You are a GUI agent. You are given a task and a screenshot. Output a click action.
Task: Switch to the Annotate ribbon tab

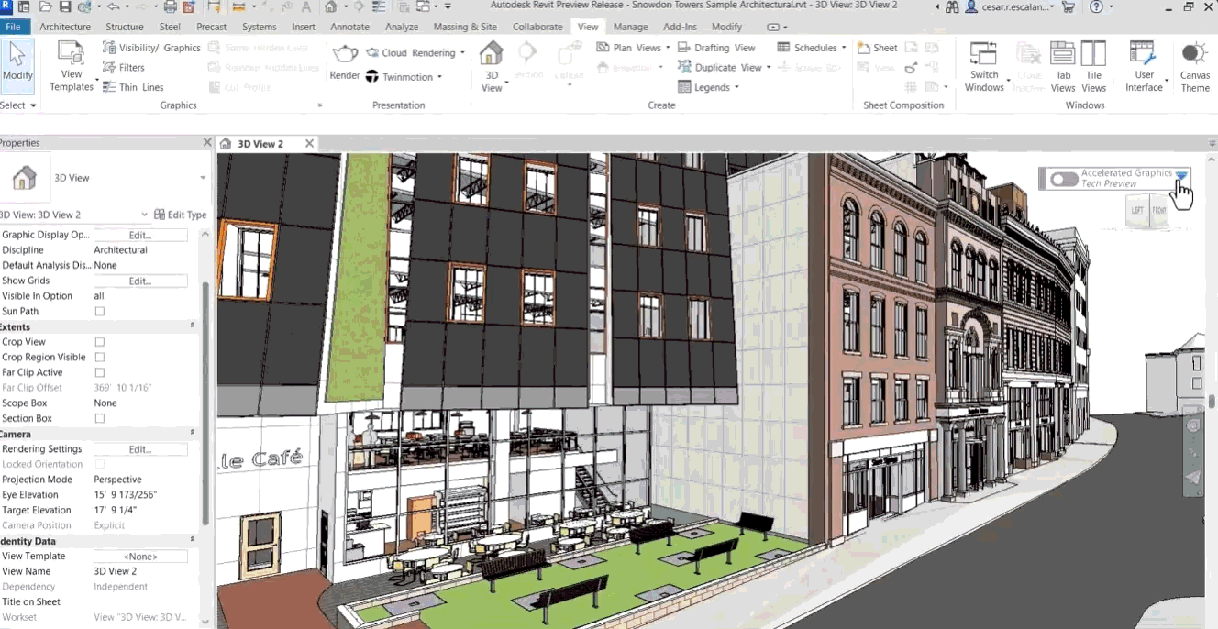tap(349, 27)
